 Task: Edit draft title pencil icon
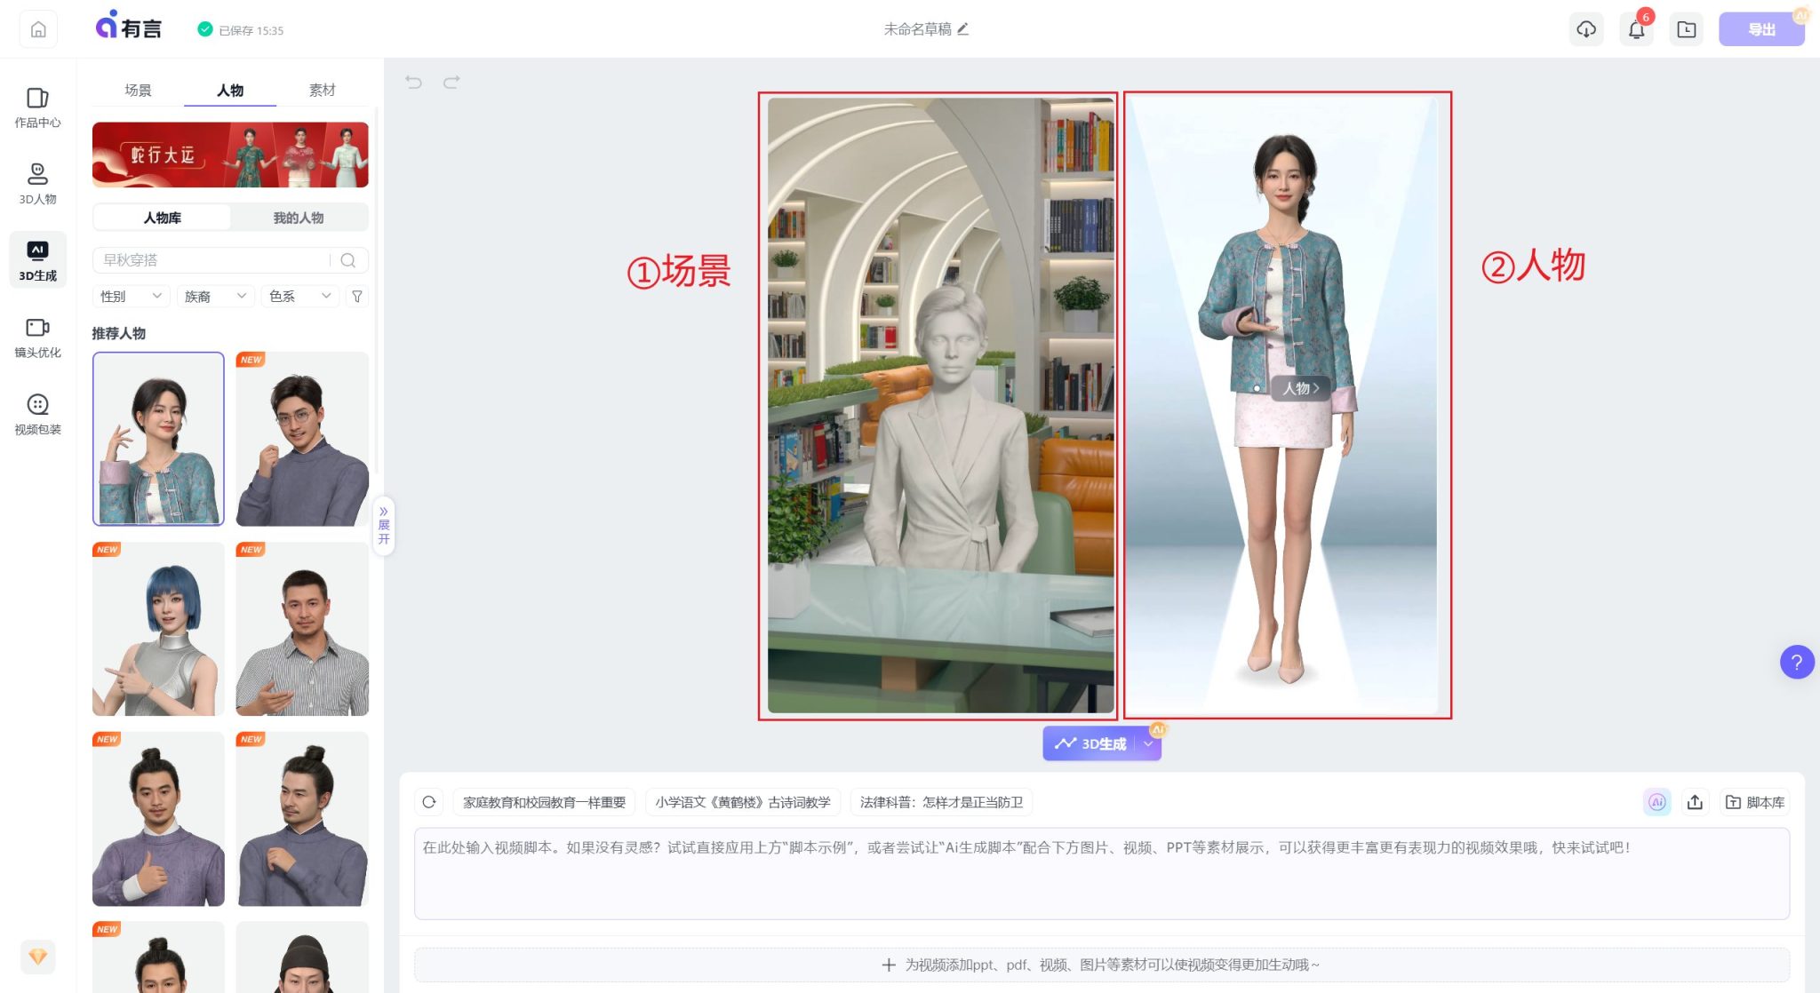coord(963,28)
